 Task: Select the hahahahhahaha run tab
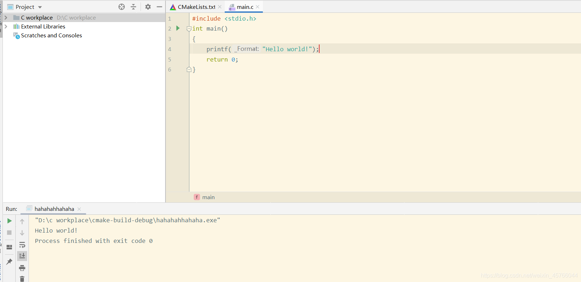tap(54, 209)
